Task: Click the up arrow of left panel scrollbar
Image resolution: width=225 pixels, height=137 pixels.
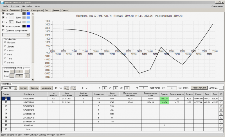Action: point(33,14)
